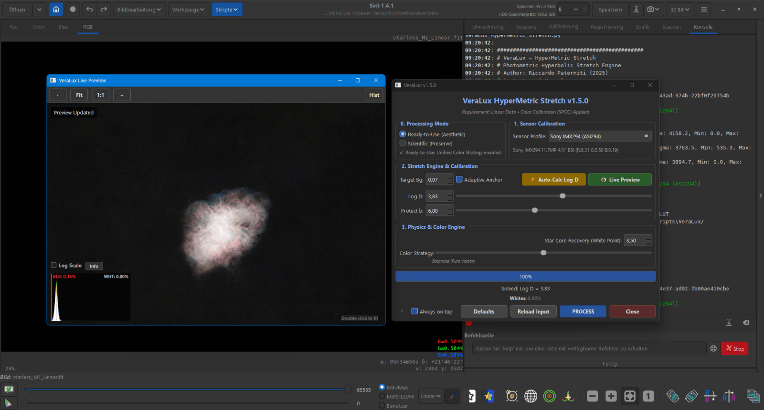The width and height of the screenshot is (764, 410).
Task: Click the zoom out minus icon at bottom
Action: pyautogui.click(x=592, y=396)
